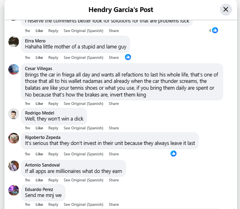Like Rodrigo Medel's comment
The width and height of the screenshot is (240, 209).
(x=39, y=128)
